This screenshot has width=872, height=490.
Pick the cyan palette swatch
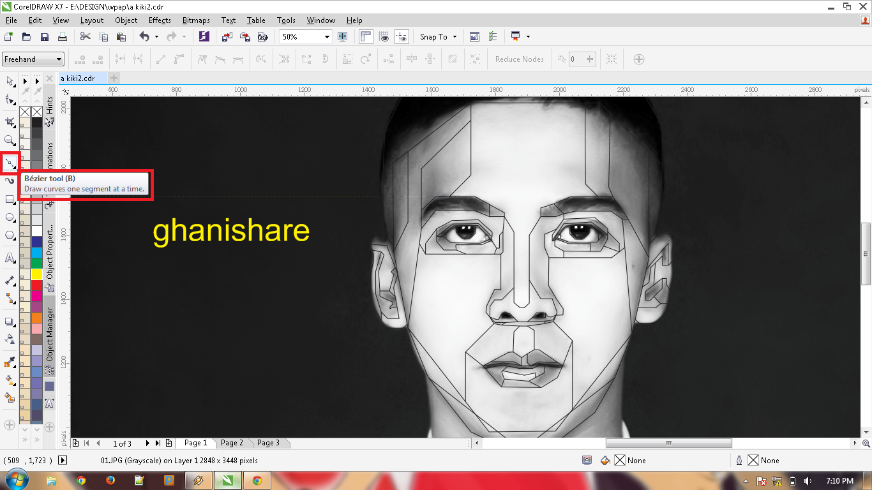pyautogui.click(x=37, y=252)
